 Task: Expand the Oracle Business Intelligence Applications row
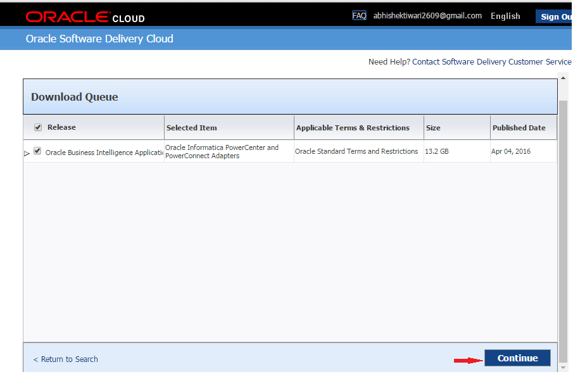click(27, 153)
